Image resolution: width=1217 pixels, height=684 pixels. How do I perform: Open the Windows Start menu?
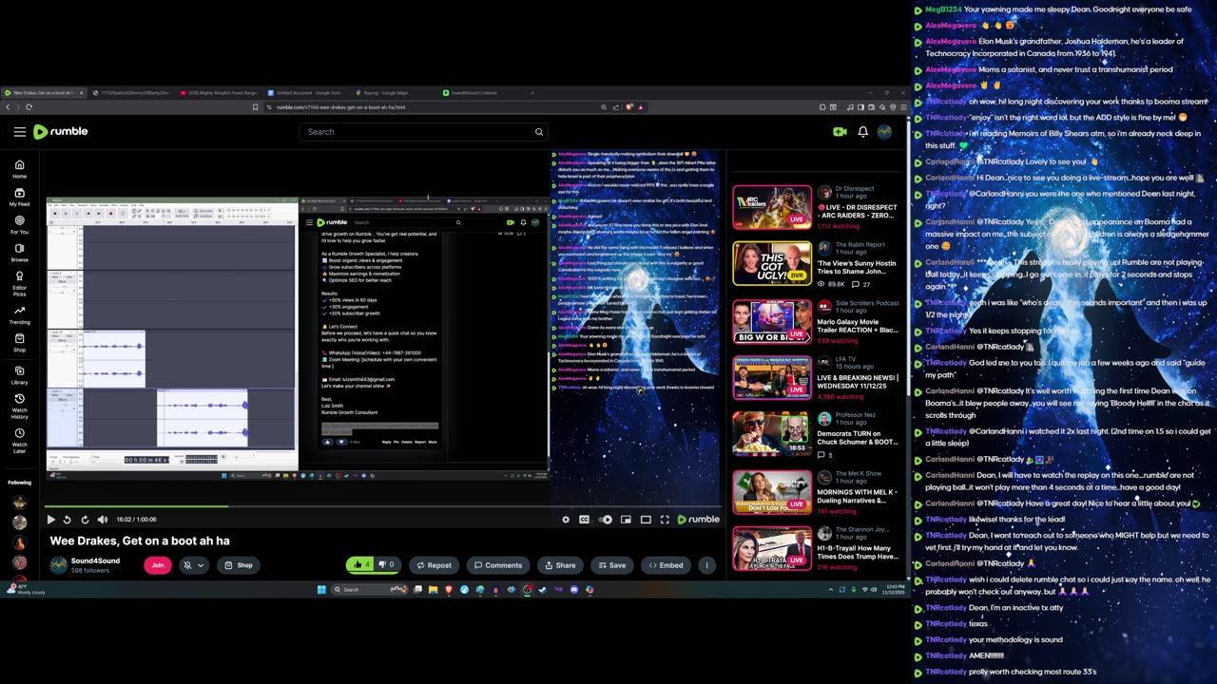pyautogui.click(x=321, y=590)
